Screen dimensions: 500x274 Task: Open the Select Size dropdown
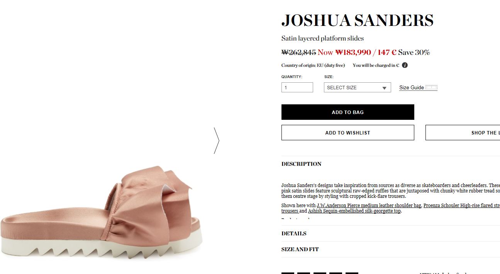(x=357, y=87)
